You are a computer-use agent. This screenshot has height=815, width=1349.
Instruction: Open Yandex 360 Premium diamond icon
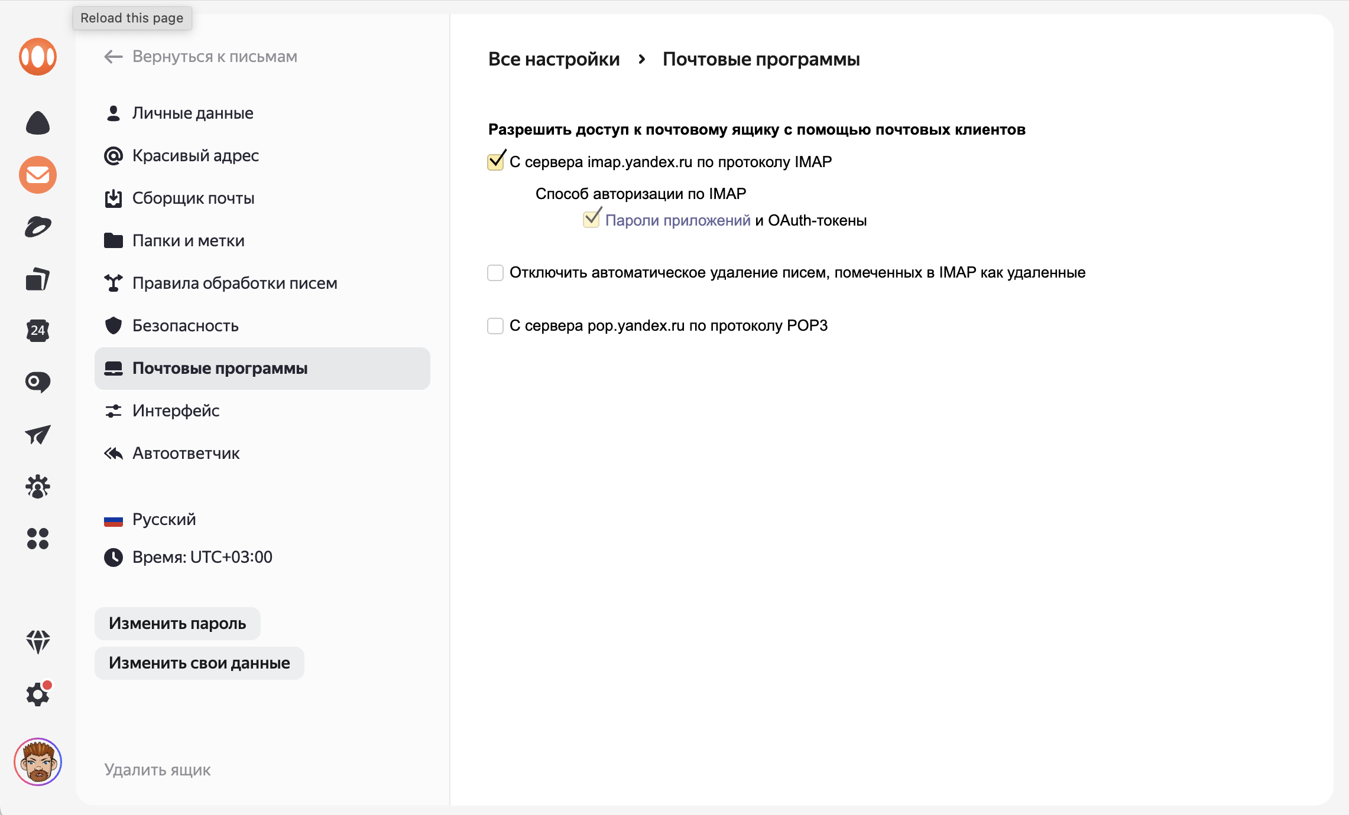[x=38, y=642]
